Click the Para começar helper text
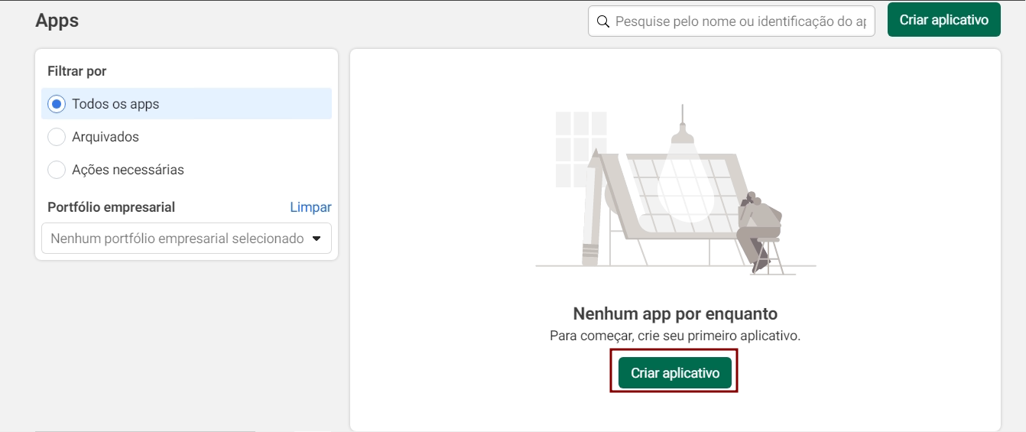This screenshot has height=432, width=1026. (x=675, y=336)
